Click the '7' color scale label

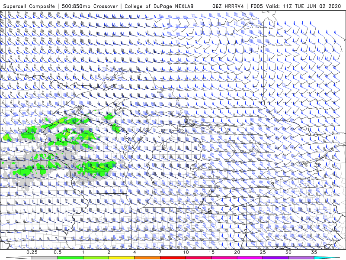click(x=160, y=252)
